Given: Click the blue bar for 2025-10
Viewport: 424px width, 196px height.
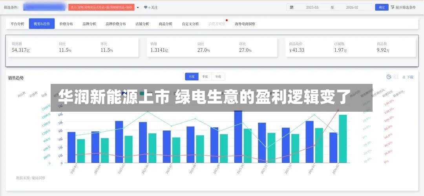Looking at the screenshot, I should (238, 137).
